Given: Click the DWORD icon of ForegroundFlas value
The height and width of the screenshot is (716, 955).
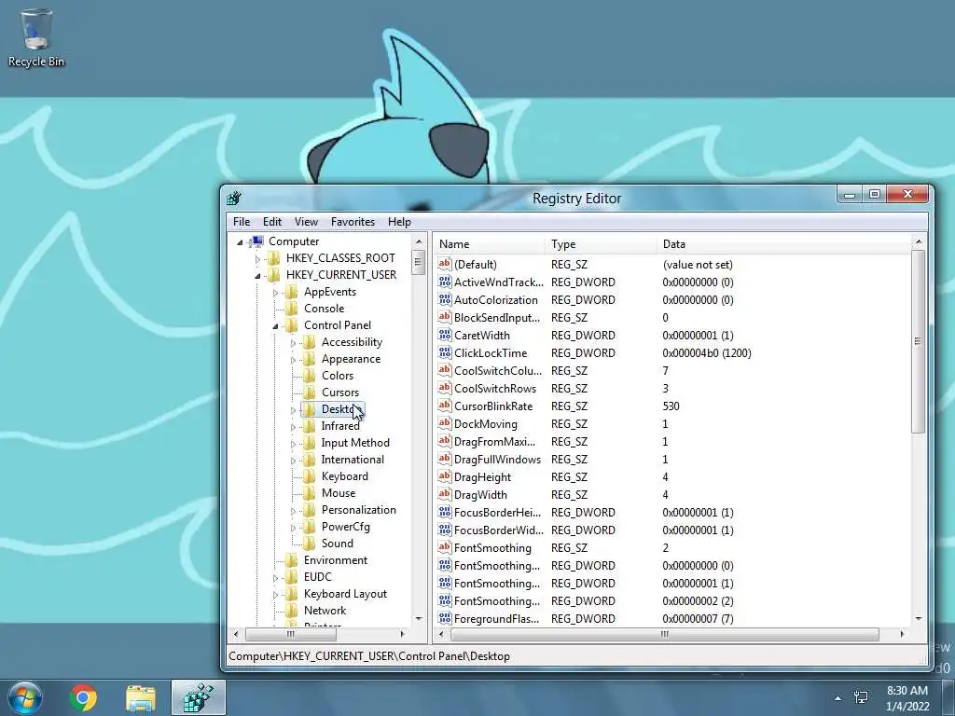Looking at the screenshot, I should (x=445, y=619).
